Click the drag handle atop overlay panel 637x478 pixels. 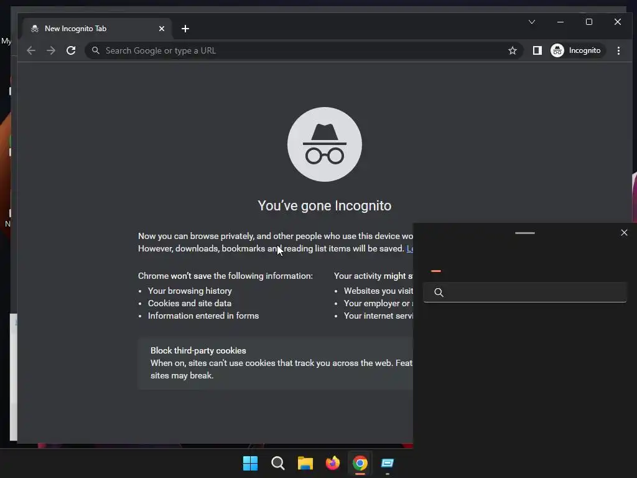point(525,233)
